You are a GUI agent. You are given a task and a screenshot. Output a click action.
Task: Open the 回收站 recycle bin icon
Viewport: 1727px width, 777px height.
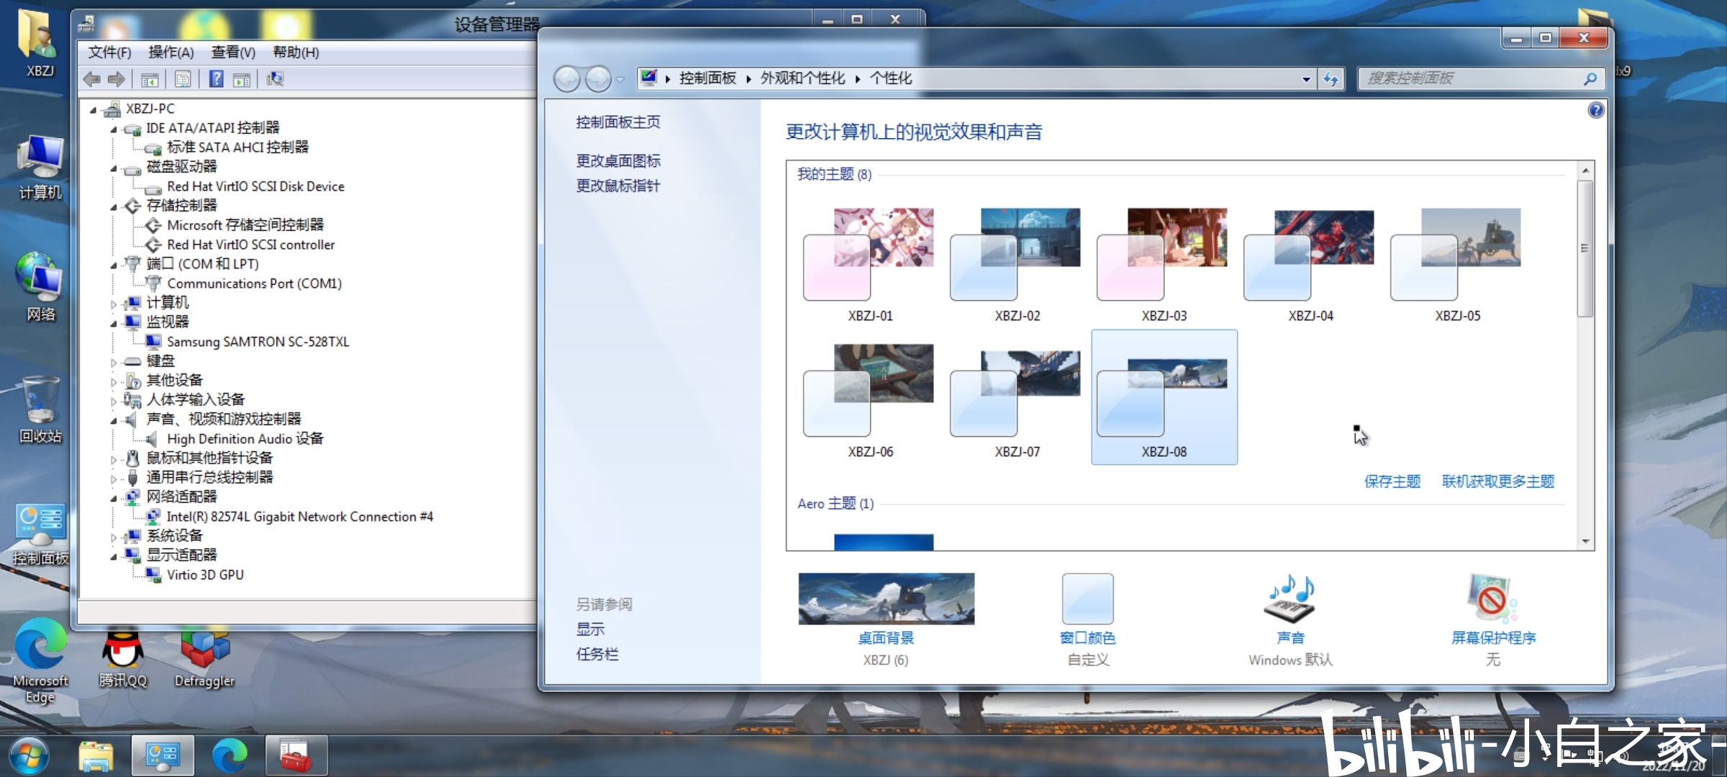tap(40, 409)
